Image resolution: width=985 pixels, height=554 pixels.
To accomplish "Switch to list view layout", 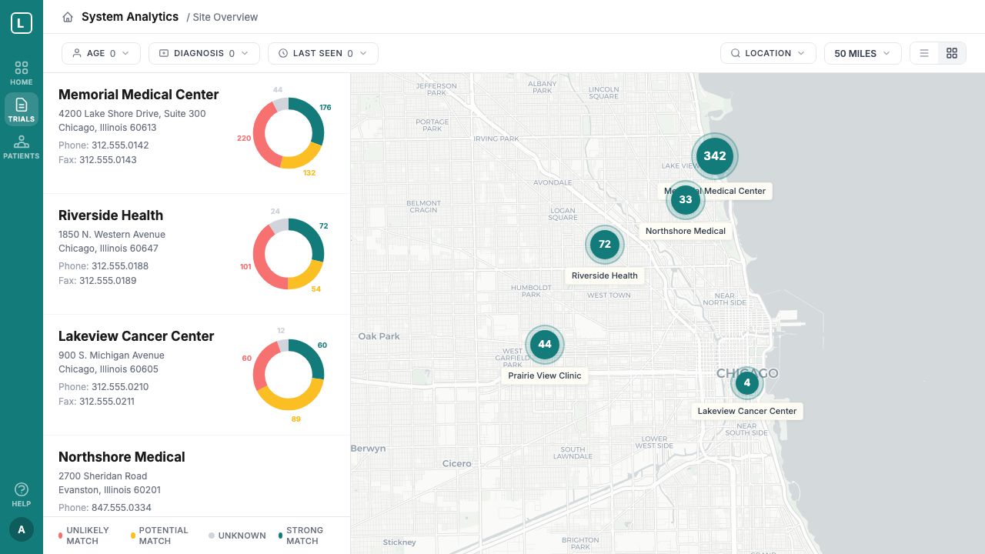I will coord(924,53).
